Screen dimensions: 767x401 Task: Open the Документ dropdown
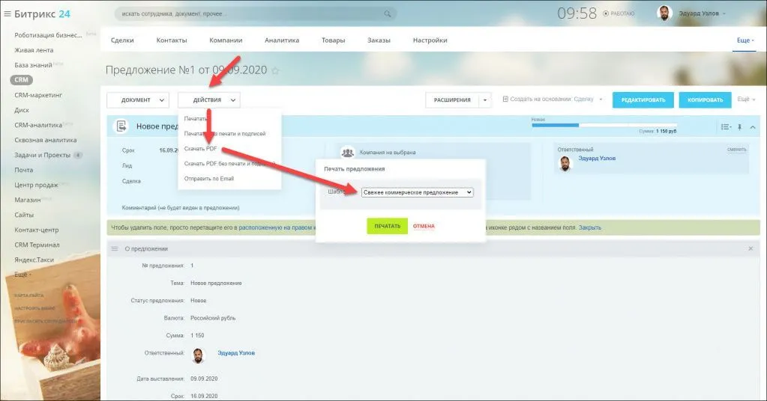[x=138, y=100]
